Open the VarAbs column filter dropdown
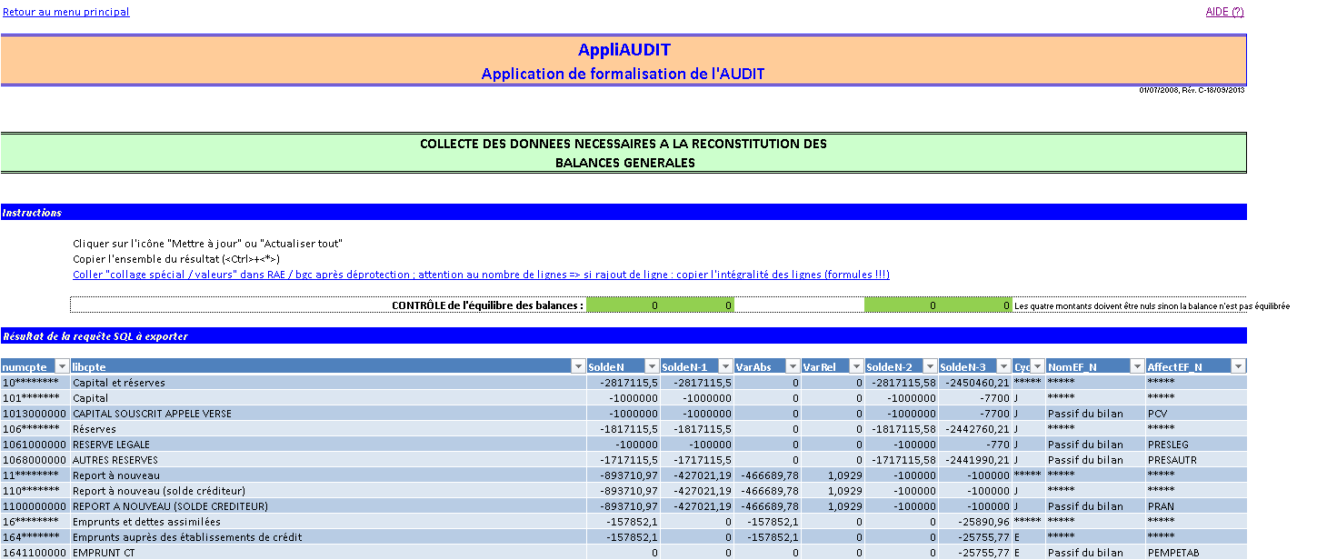Screen dimensions: 1317x560 tap(792, 366)
